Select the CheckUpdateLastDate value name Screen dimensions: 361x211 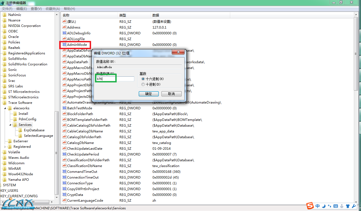pos(85,148)
